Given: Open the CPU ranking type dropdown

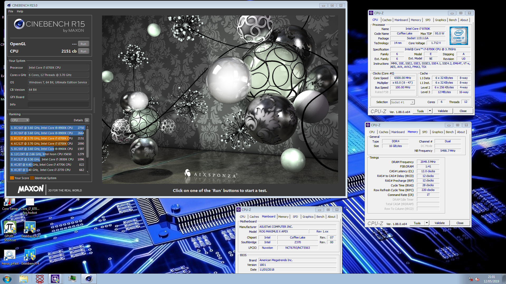Looking at the screenshot, I should coord(20,120).
